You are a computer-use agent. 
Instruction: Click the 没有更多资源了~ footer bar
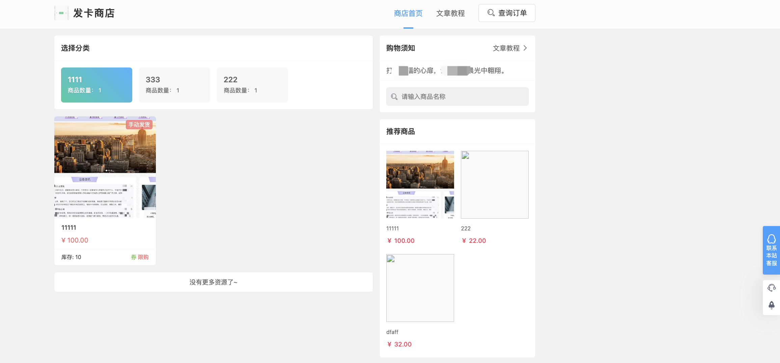214,282
